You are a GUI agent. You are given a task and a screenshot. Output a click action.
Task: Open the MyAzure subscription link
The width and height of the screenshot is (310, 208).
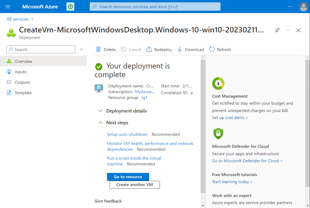click(145, 92)
